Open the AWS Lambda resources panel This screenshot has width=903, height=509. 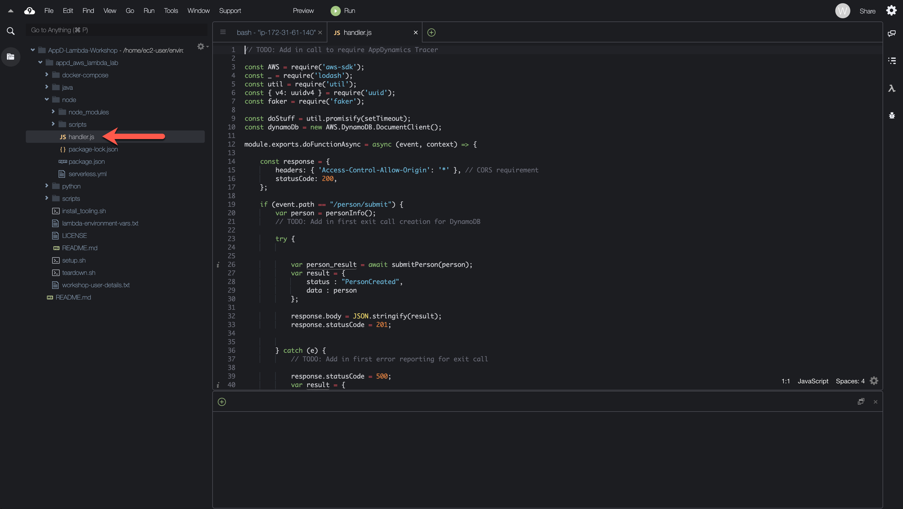(x=892, y=88)
